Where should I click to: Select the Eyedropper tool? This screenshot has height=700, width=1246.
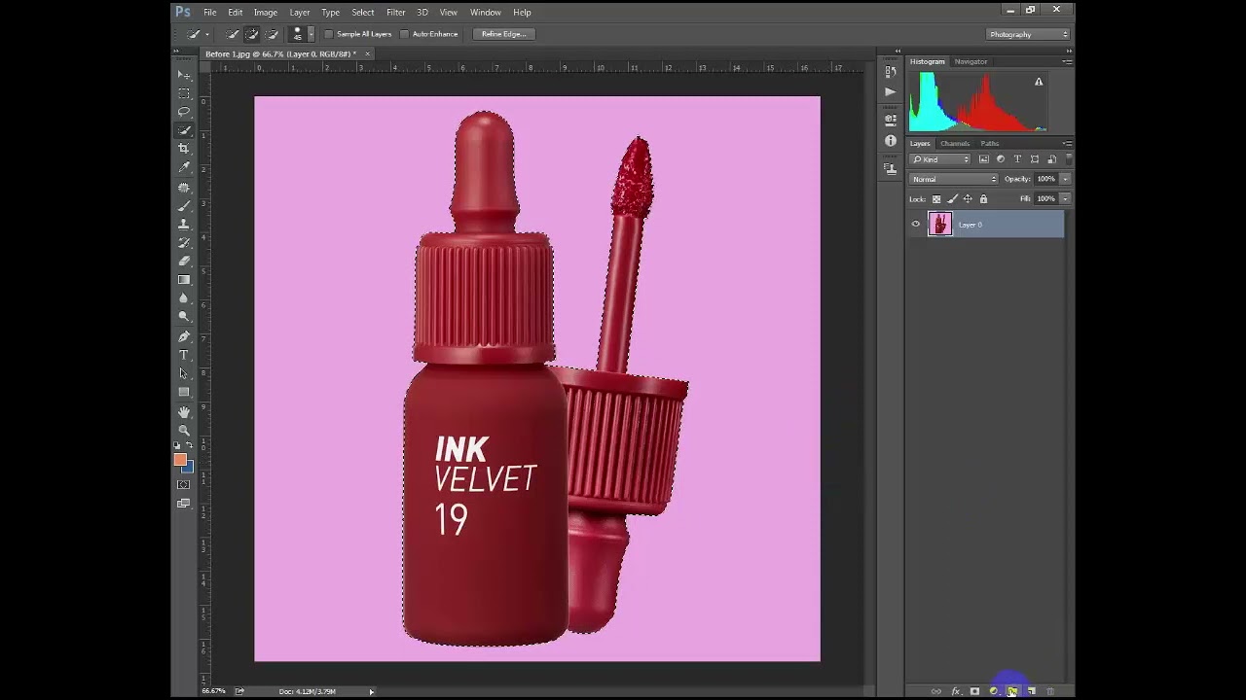pyautogui.click(x=184, y=168)
